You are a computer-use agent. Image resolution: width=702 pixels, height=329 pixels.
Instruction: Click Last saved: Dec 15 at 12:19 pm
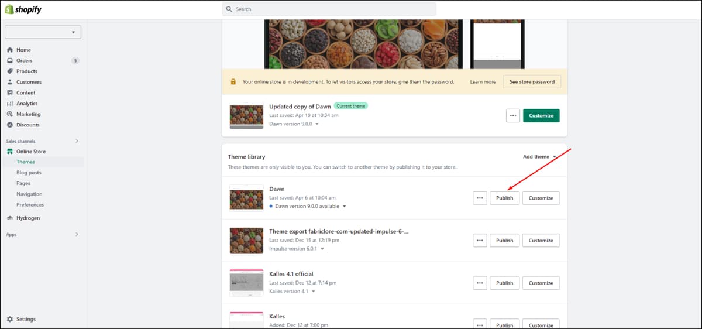point(304,240)
